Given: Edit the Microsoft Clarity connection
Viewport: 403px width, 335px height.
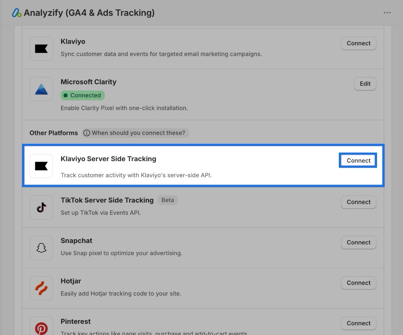Looking at the screenshot, I should click(365, 84).
